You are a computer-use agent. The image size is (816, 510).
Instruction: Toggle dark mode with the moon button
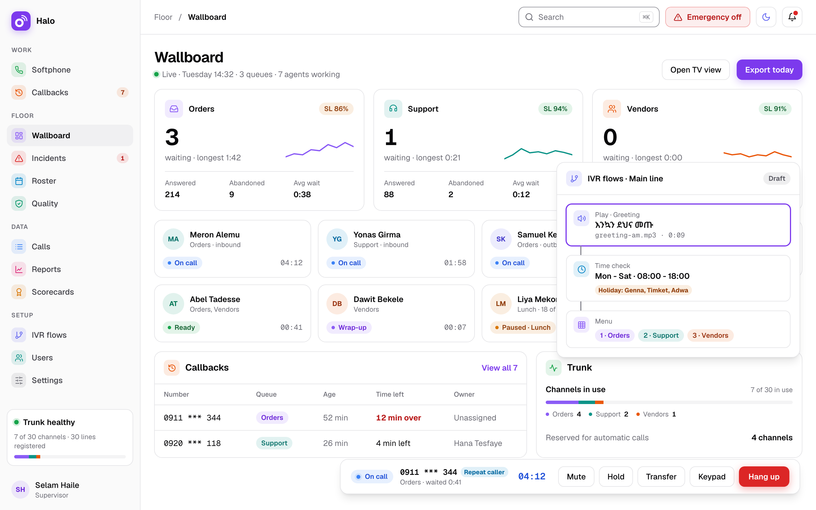(766, 17)
